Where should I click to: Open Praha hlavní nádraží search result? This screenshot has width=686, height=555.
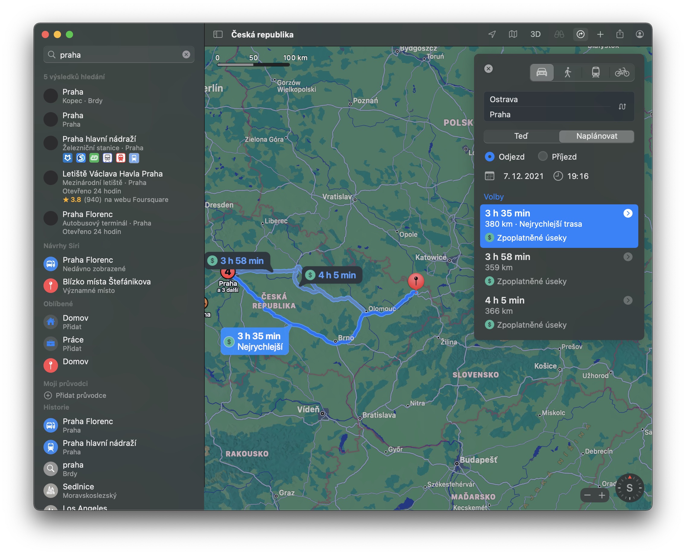[x=99, y=139]
